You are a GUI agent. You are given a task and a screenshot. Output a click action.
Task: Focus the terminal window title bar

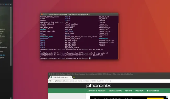coord(79,14)
